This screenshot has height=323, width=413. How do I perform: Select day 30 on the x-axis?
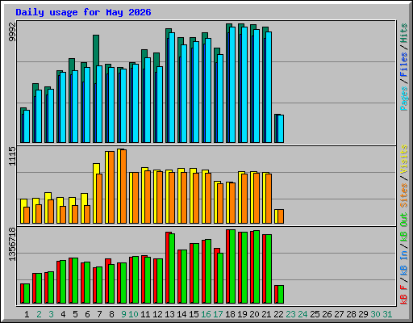tap(375, 314)
